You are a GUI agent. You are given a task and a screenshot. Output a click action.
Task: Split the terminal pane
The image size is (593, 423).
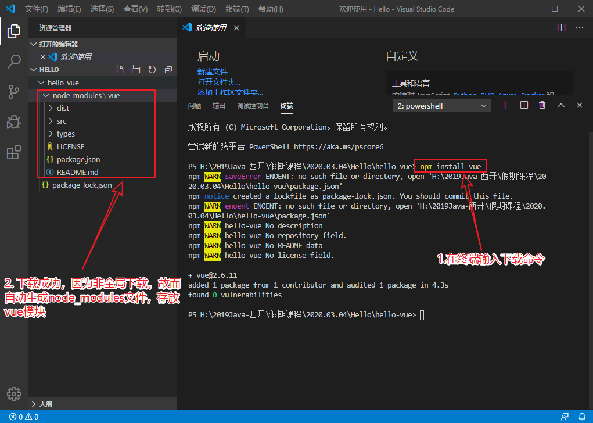pos(524,105)
